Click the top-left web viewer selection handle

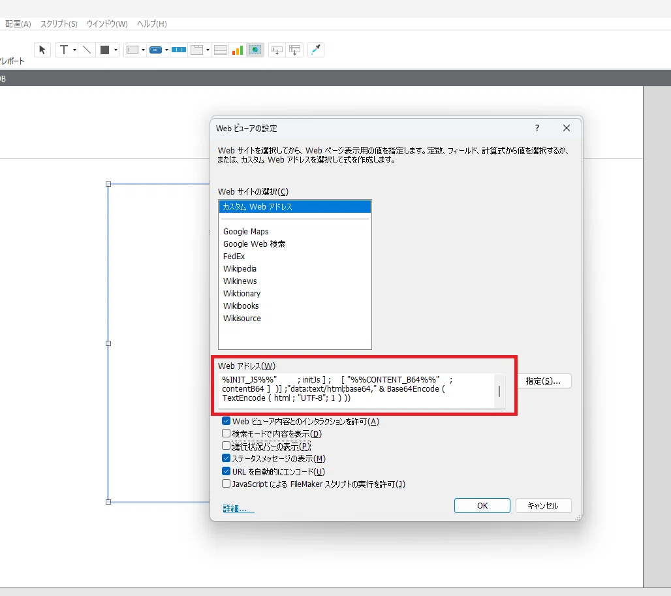click(108, 184)
